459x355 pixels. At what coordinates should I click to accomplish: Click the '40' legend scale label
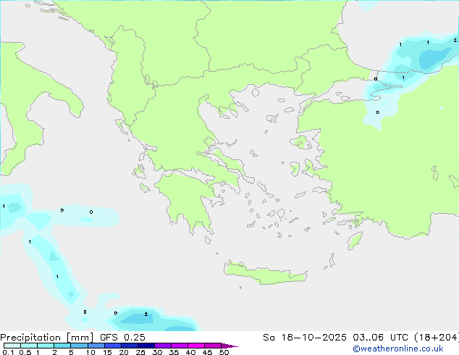[x=190, y=352]
